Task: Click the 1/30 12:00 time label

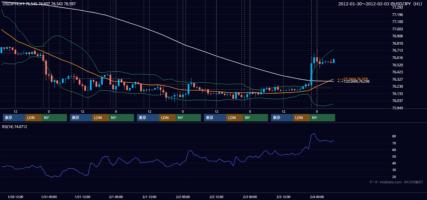Action: point(15,197)
